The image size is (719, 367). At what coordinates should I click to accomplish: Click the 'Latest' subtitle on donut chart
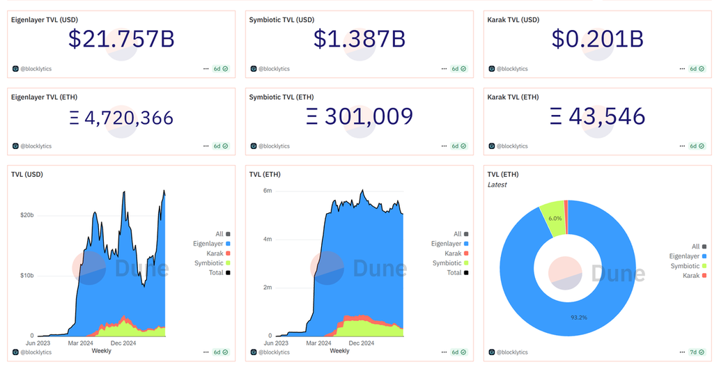pos(497,185)
